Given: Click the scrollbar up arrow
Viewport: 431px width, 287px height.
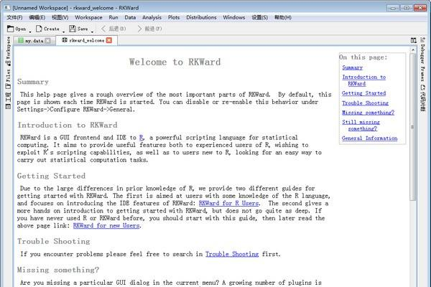Looking at the screenshot, I should [x=413, y=50].
